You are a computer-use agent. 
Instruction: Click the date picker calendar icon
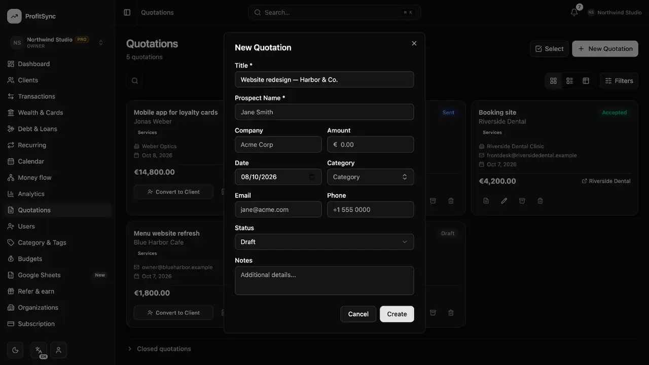312,177
